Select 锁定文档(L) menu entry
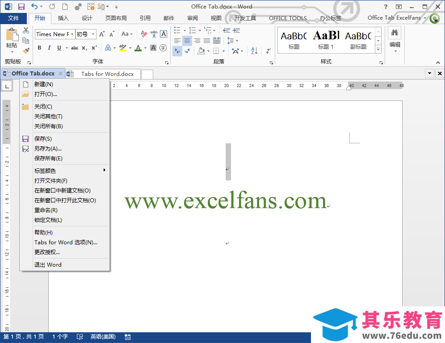This screenshot has width=445, height=343. (x=65, y=220)
